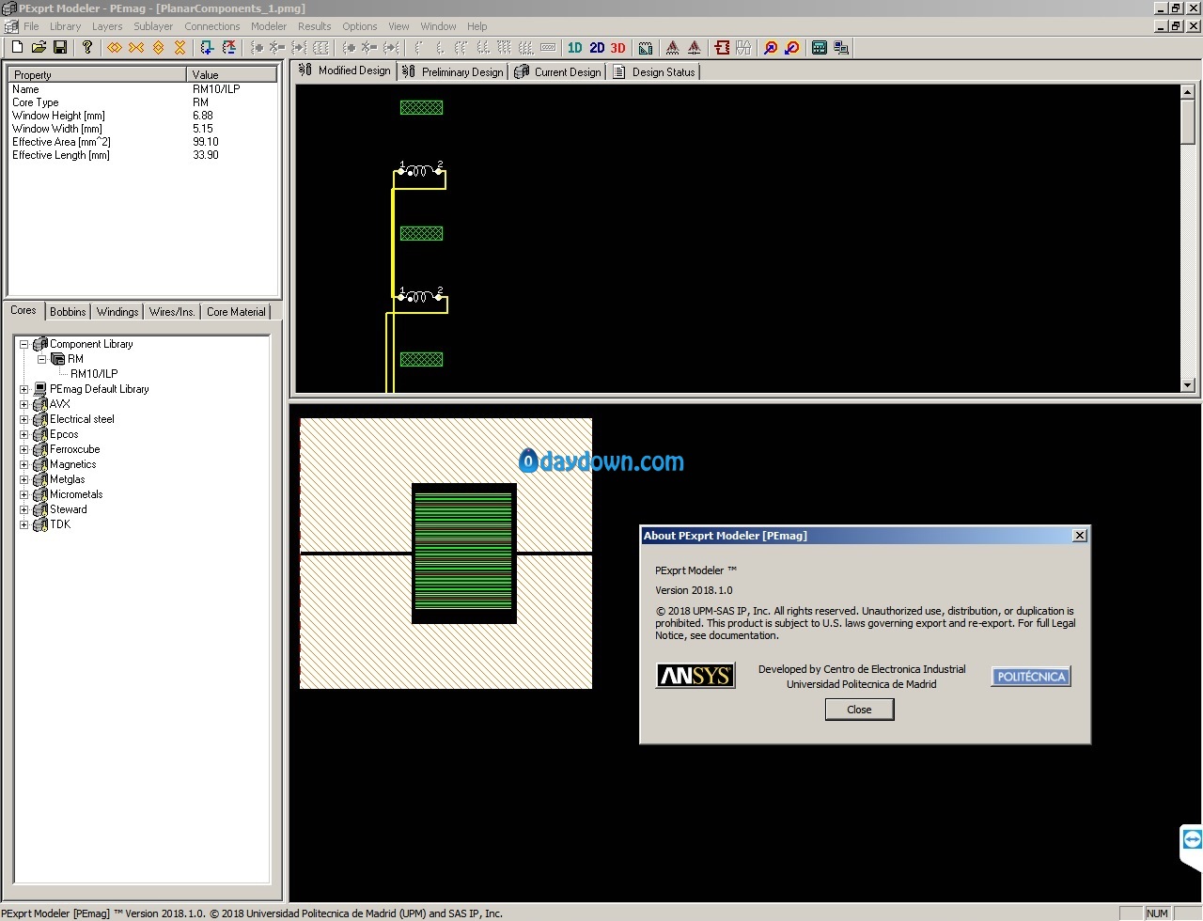This screenshot has width=1203, height=921.
Task: Switch to the Bobbins tab
Action: pyautogui.click(x=68, y=312)
